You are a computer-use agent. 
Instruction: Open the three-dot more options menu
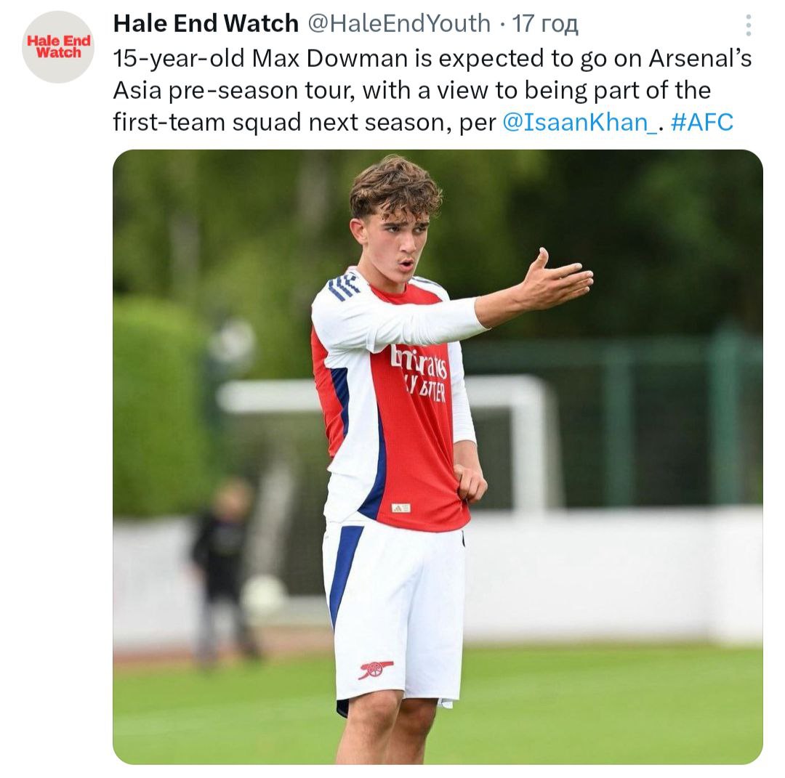click(748, 26)
